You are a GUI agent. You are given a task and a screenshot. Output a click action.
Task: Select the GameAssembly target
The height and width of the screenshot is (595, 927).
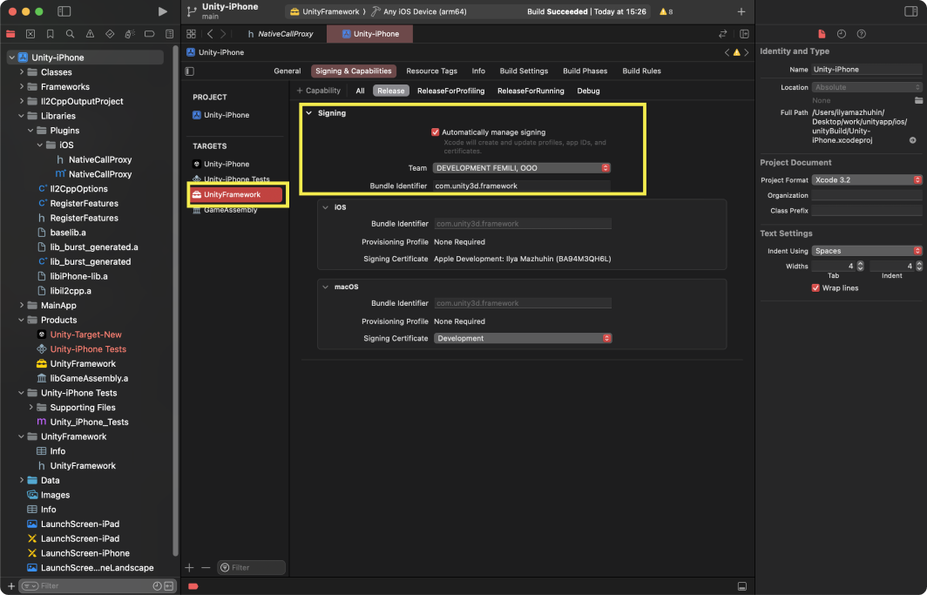229,210
